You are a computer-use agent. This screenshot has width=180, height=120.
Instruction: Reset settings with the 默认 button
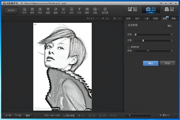pyautogui.click(x=169, y=26)
